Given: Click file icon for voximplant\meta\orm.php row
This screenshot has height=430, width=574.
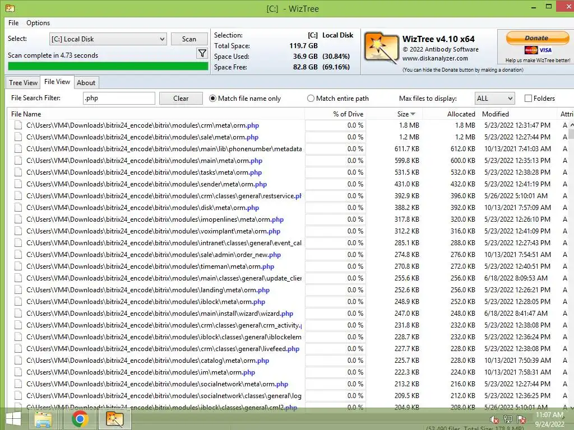Looking at the screenshot, I should tap(18, 231).
